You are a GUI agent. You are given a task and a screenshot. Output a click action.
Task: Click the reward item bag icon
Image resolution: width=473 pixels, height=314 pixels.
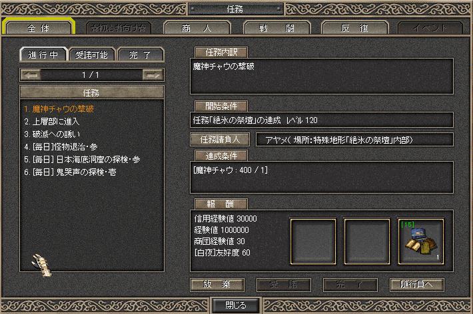pos(421,241)
